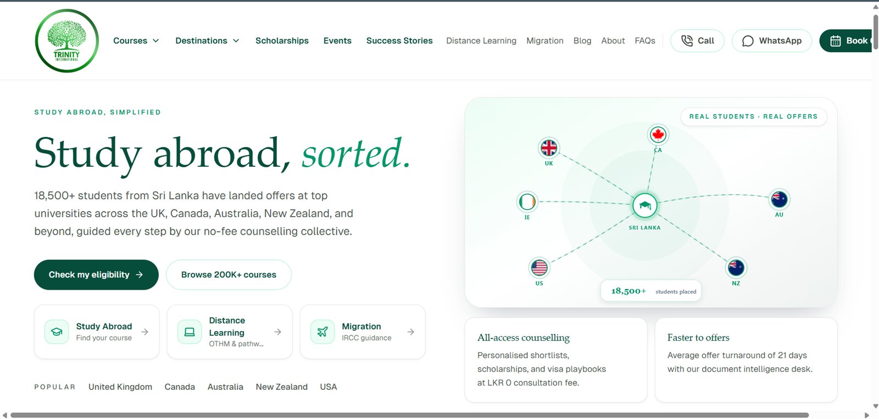
Task: Select USA popular destination
Action: [329, 387]
